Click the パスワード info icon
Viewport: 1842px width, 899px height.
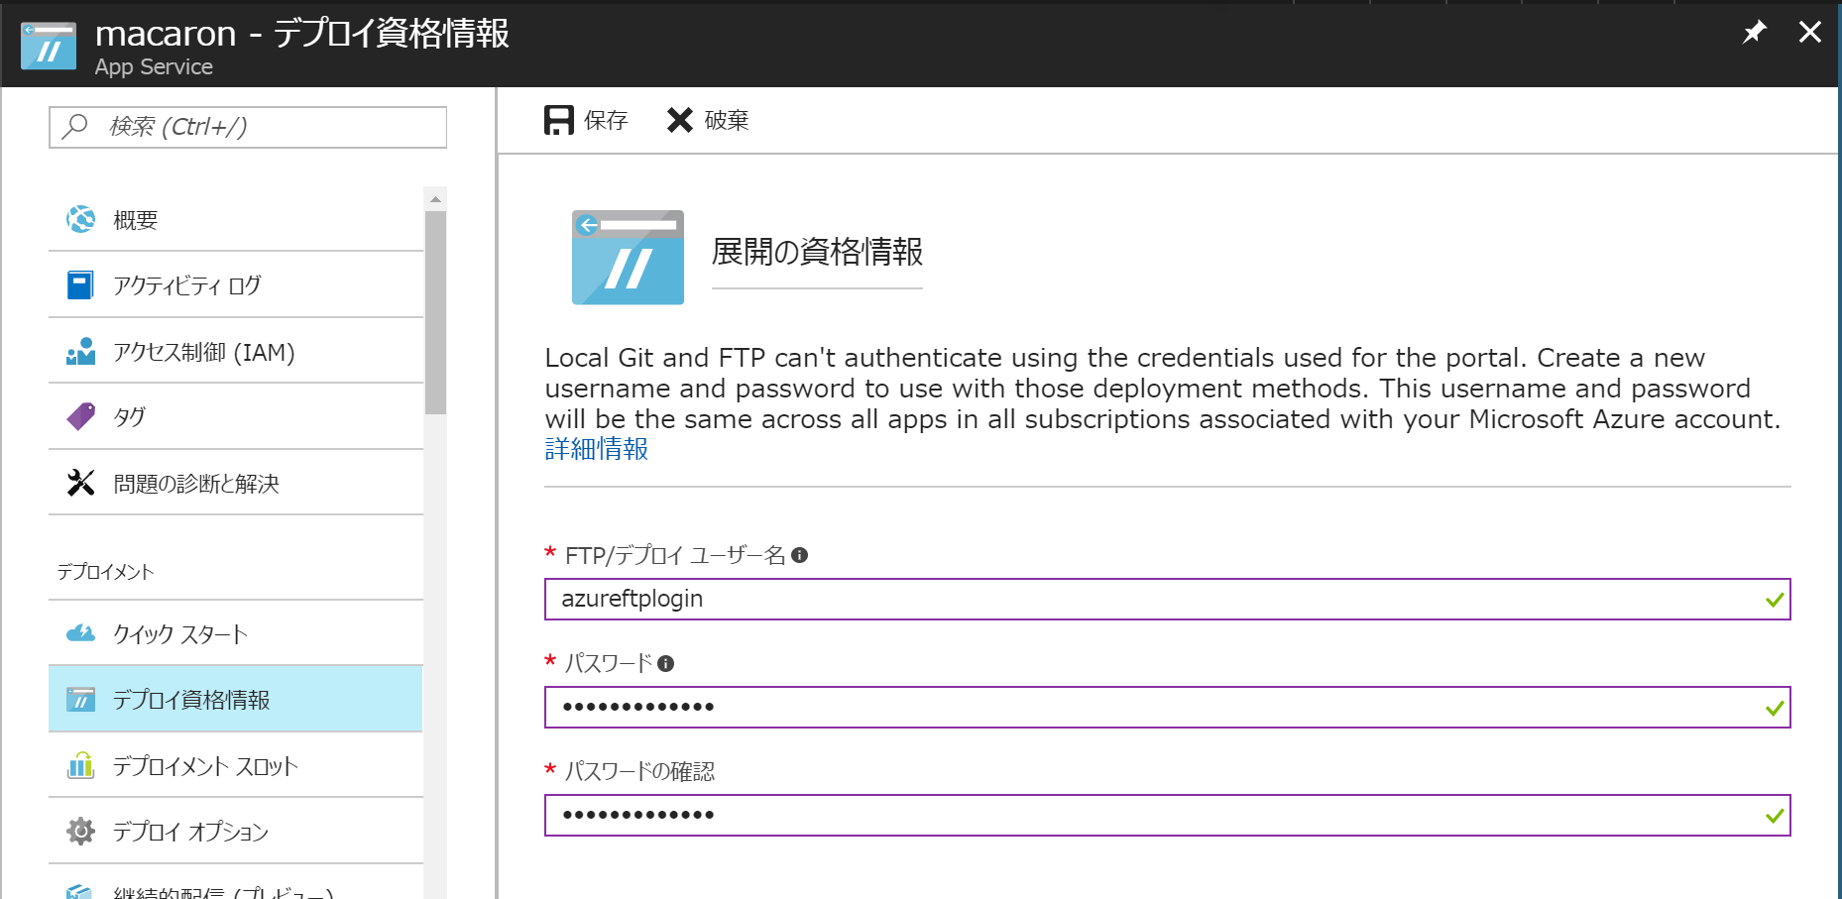tap(666, 663)
